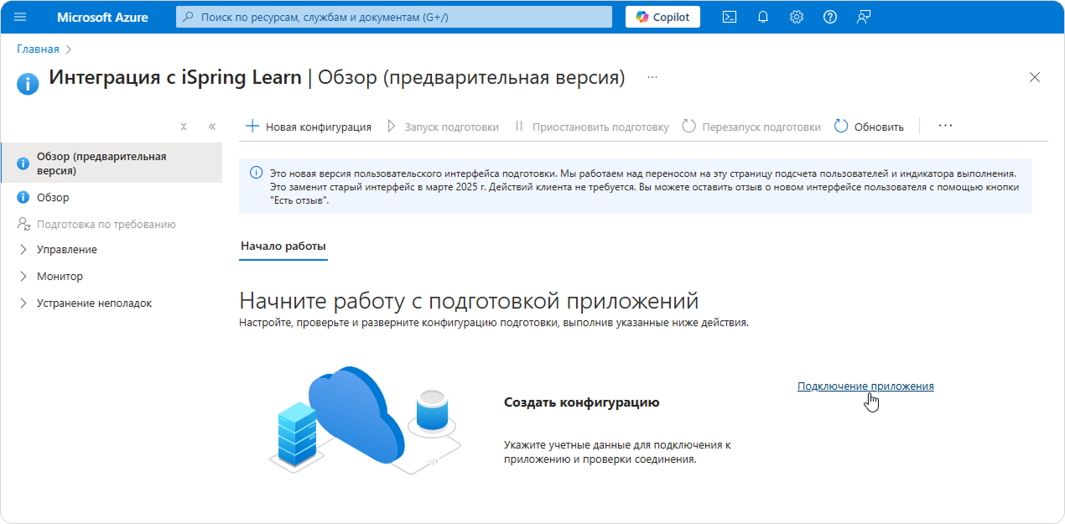Click the Подключение приложения link
1065x524 pixels.
[865, 386]
